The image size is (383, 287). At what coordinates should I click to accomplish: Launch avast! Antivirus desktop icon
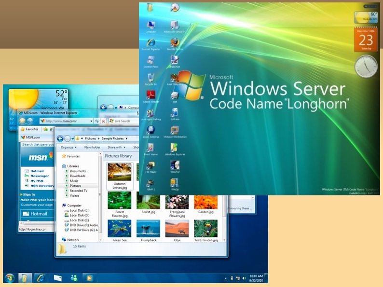[x=150, y=132]
